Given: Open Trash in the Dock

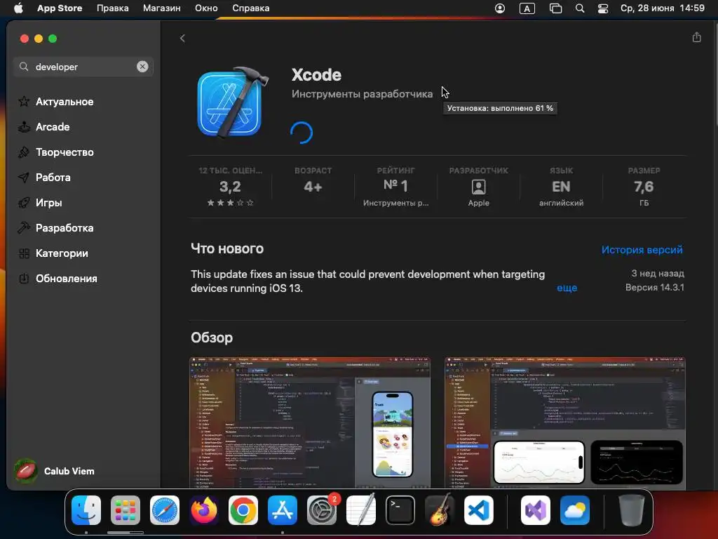Looking at the screenshot, I should tap(632, 510).
